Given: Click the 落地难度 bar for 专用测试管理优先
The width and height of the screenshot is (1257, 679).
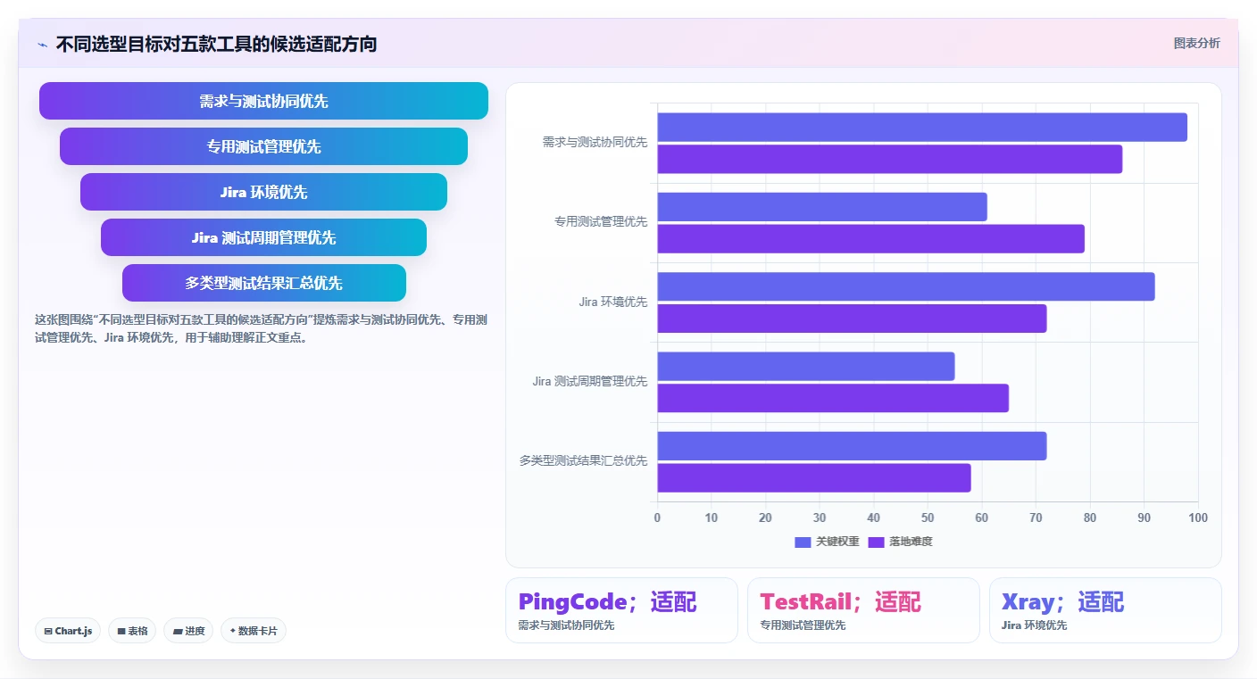Looking at the screenshot, I should [871, 238].
